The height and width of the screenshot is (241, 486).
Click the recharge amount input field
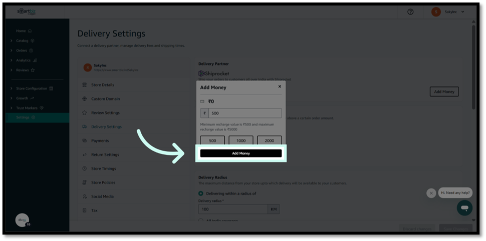pyautogui.click(x=245, y=113)
